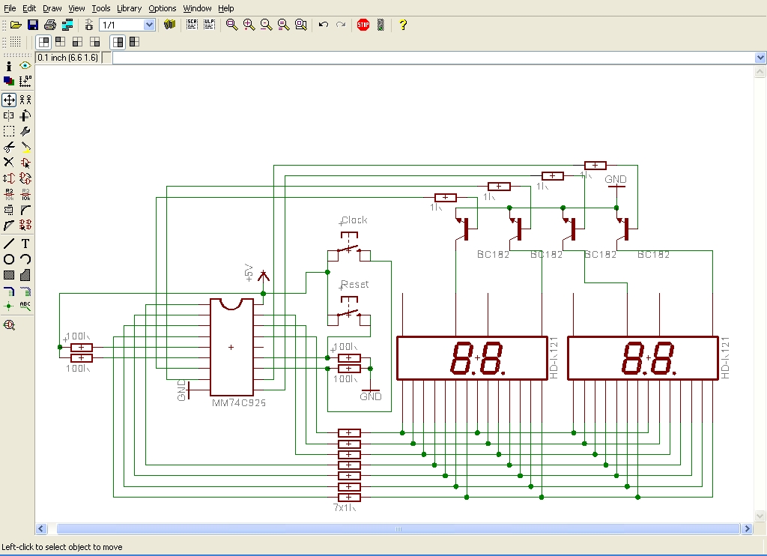The width and height of the screenshot is (767, 556).
Task: Run the Electrical Rule Check tool
Action: (9, 325)
